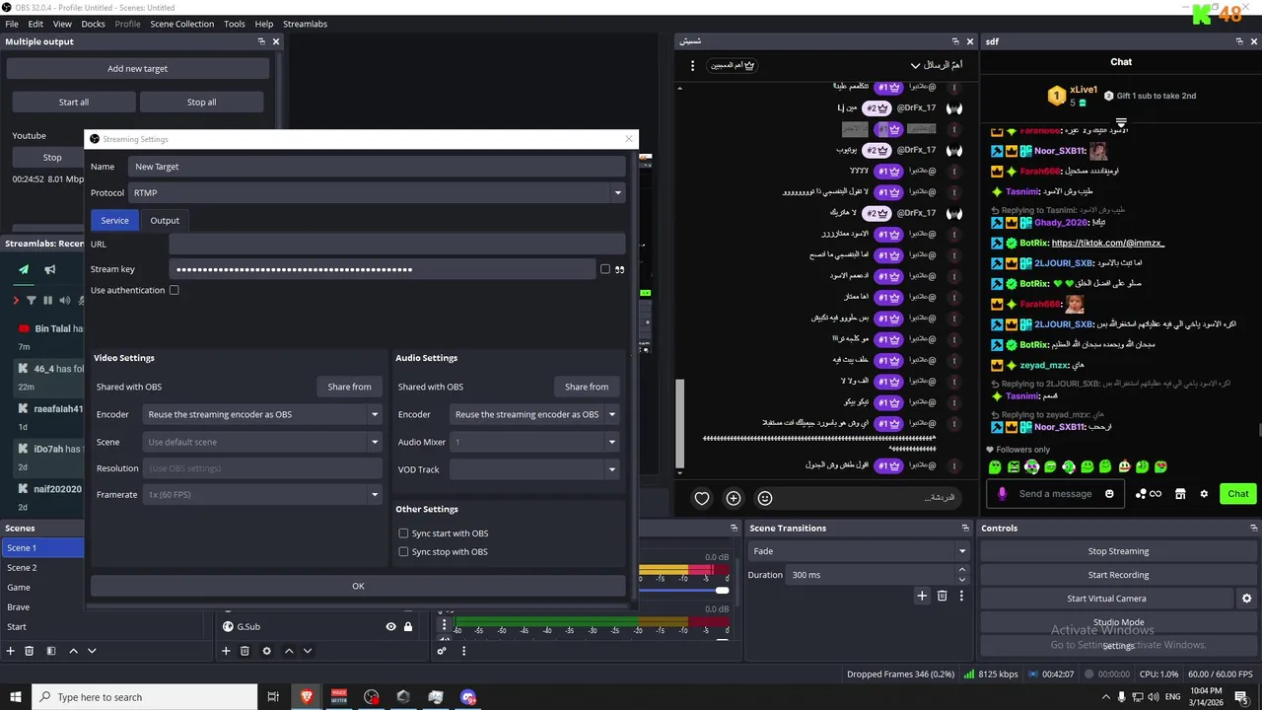
Task: Open YouTube chat three-dot options menu
Action: [x=693, y=65]
